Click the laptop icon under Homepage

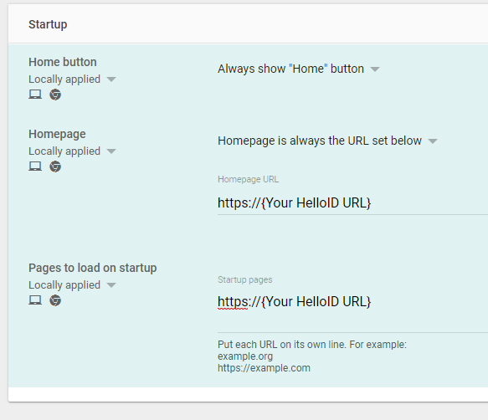pos(35,166)
